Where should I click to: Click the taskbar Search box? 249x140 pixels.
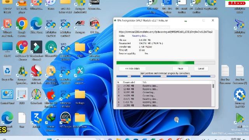coord(75,139)
